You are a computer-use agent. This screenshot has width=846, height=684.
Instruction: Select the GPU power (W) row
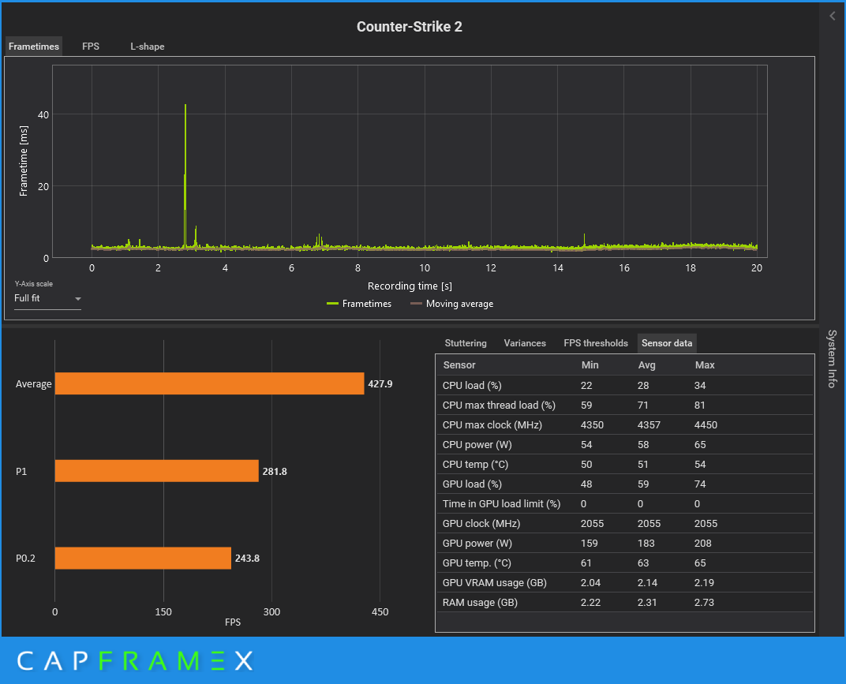point(624,544)
